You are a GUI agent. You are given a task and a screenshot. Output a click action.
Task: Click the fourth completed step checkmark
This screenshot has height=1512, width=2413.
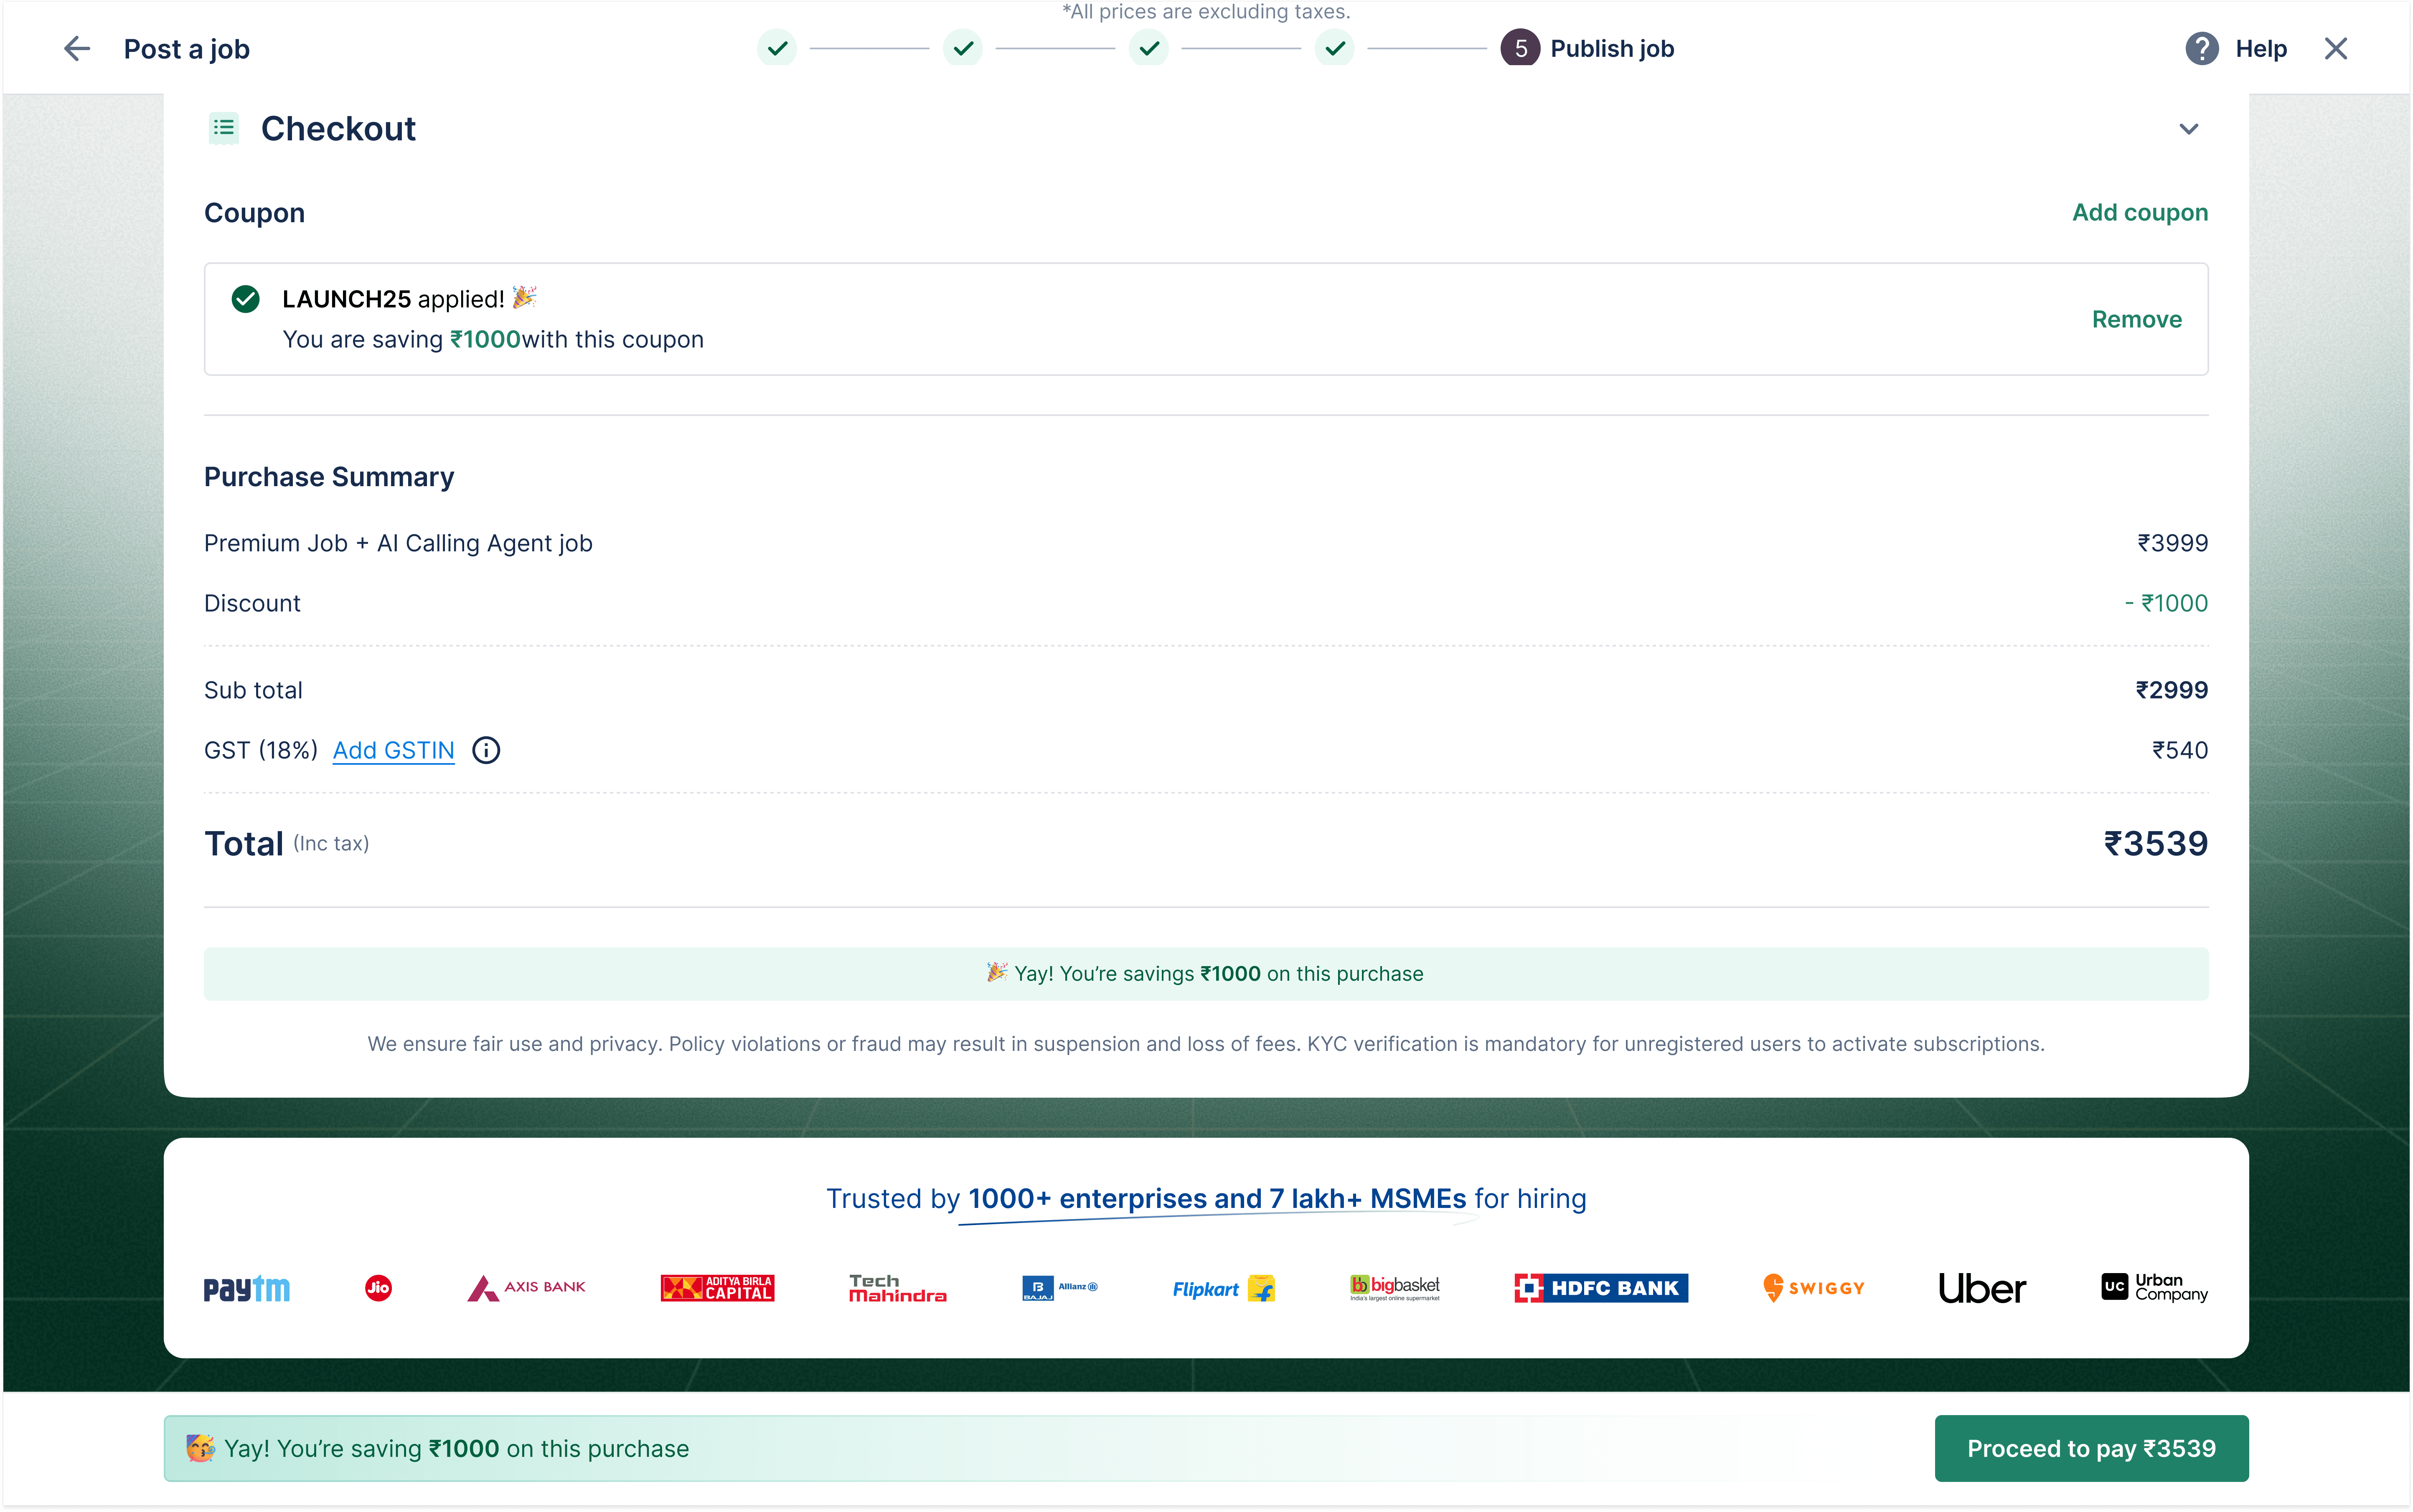pos(1335,48)
